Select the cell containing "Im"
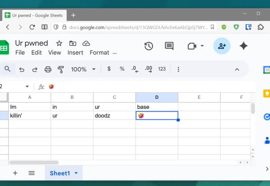270x186 pixels. (29, 107)
